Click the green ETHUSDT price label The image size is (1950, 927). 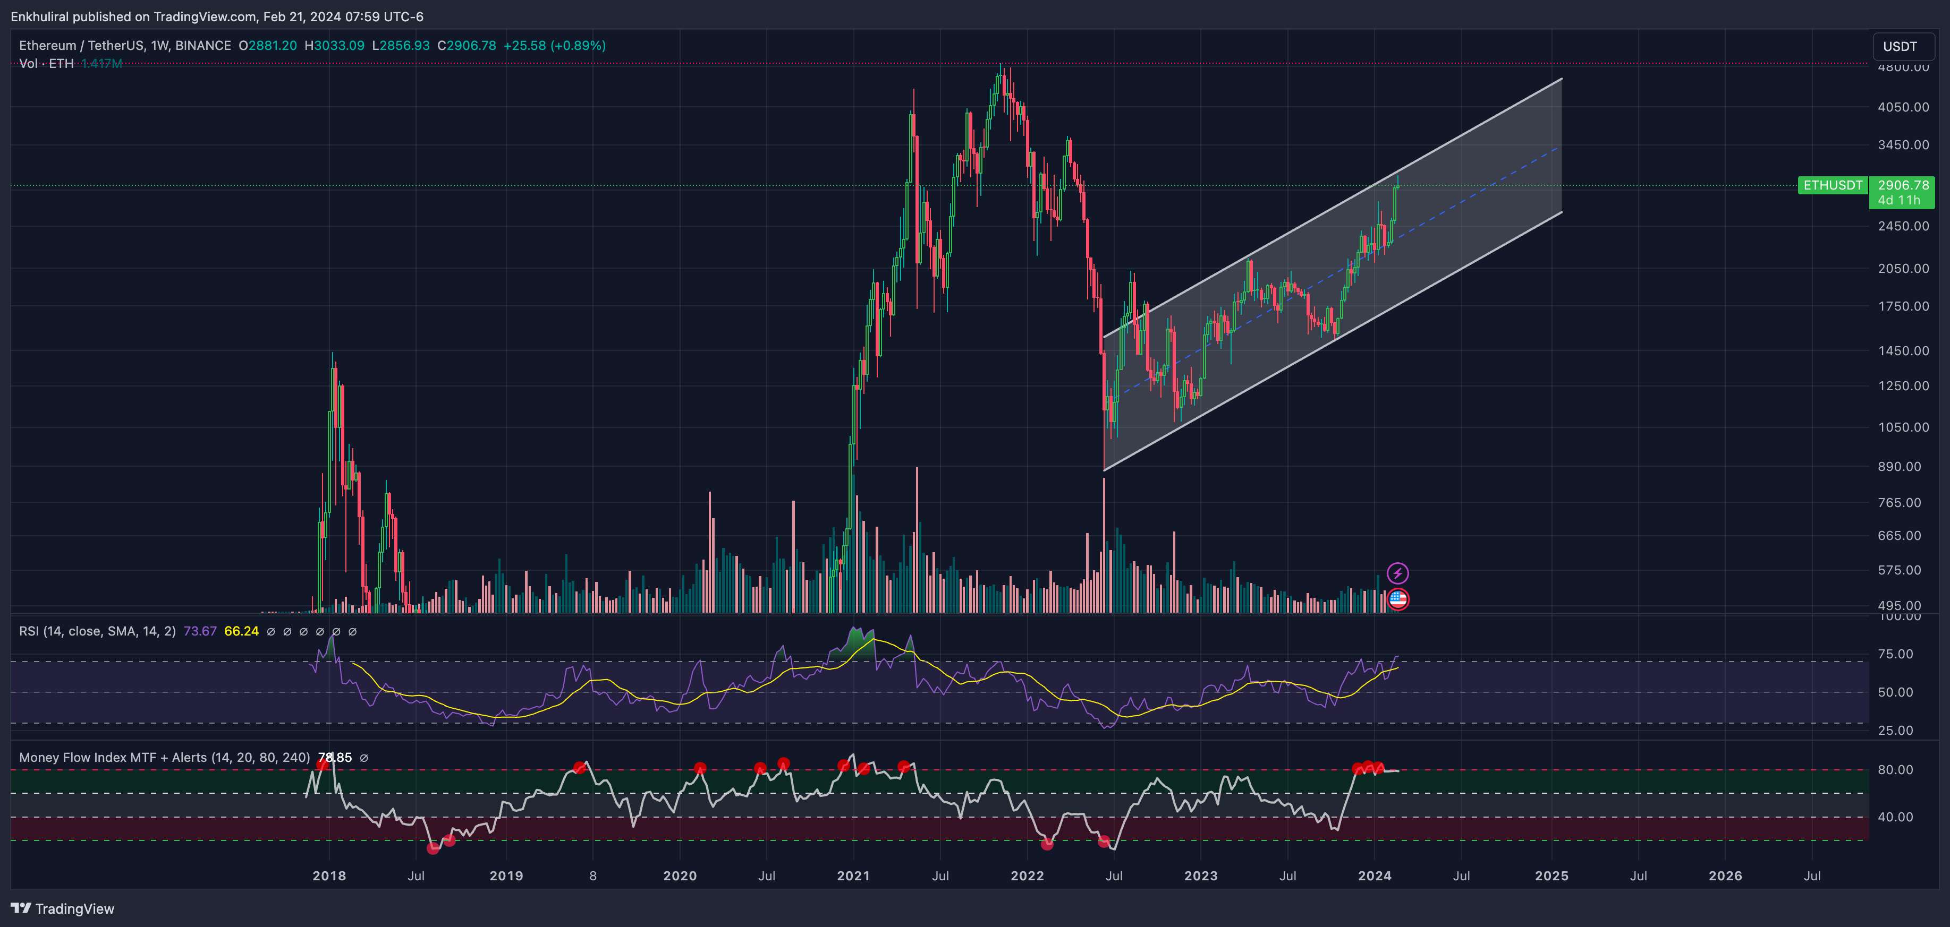[x=1832, y=185]
